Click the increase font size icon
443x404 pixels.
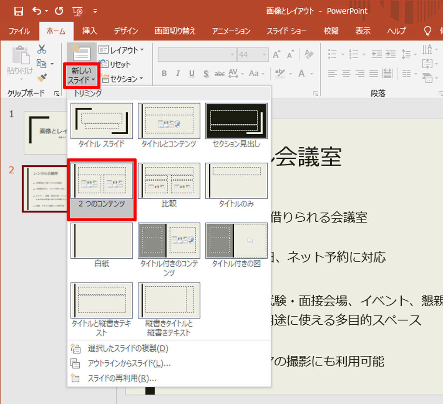277,55
